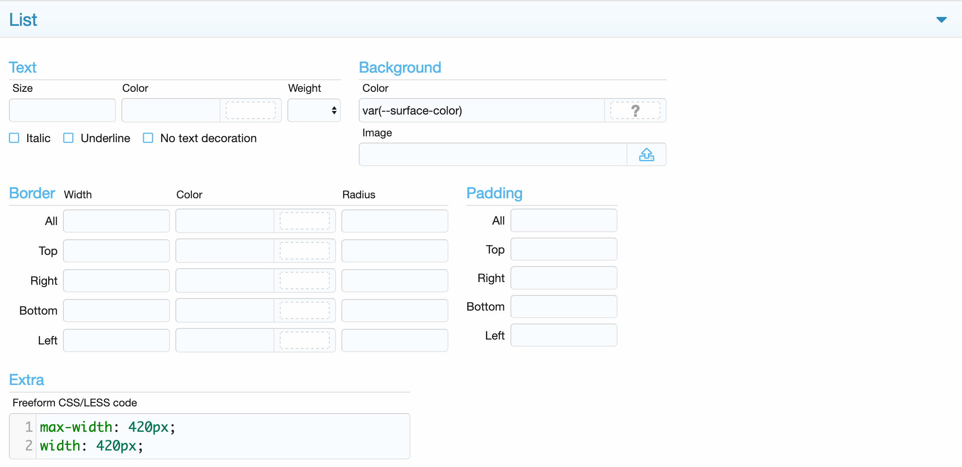Image resolution: width=962 pixels, height=467 pixels.
Task: Focus the background Color text field
Action: (x=481, y=111)
